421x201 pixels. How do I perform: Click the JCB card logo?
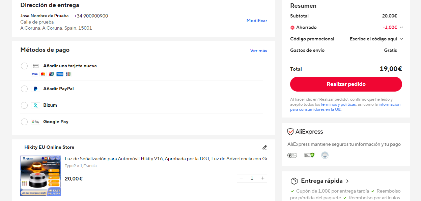(68, 74)
